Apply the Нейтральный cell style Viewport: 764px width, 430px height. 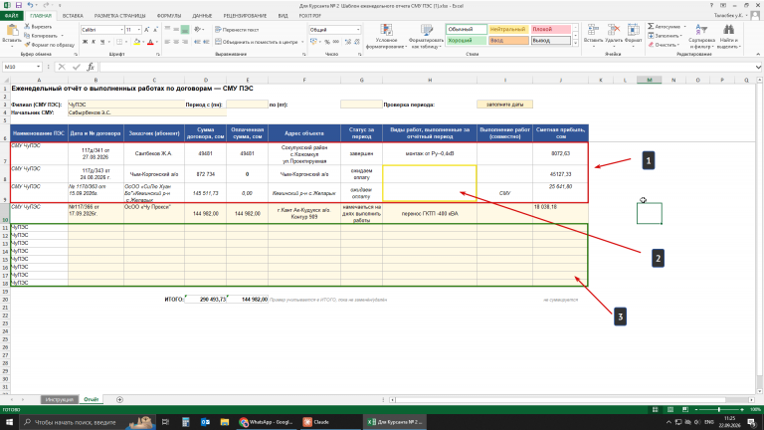tap(508, 29)
